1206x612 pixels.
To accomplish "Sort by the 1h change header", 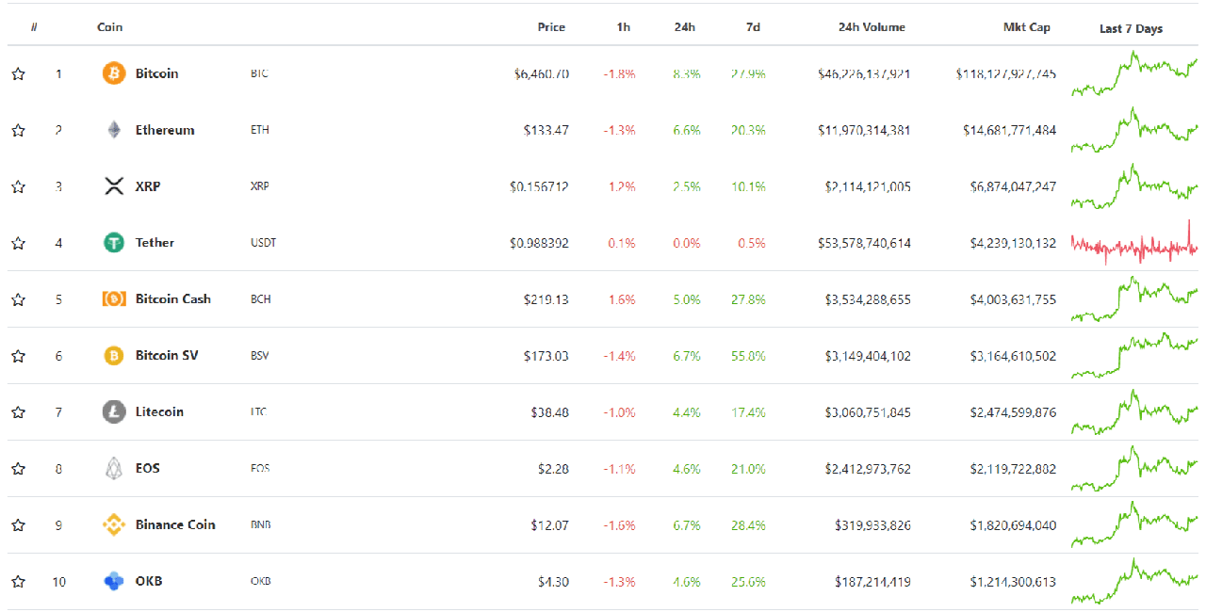I will (x=624, y=27).
